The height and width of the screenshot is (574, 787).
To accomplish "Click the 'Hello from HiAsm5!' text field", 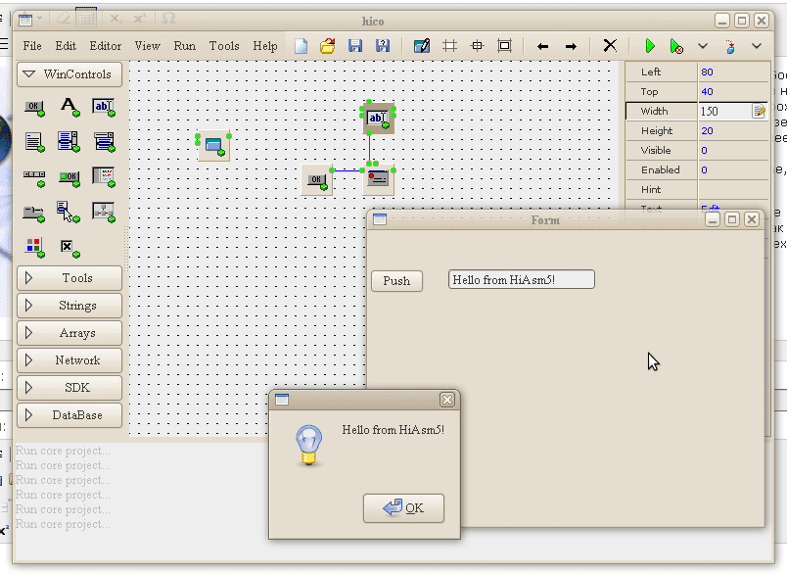I will tap(521, 280).
